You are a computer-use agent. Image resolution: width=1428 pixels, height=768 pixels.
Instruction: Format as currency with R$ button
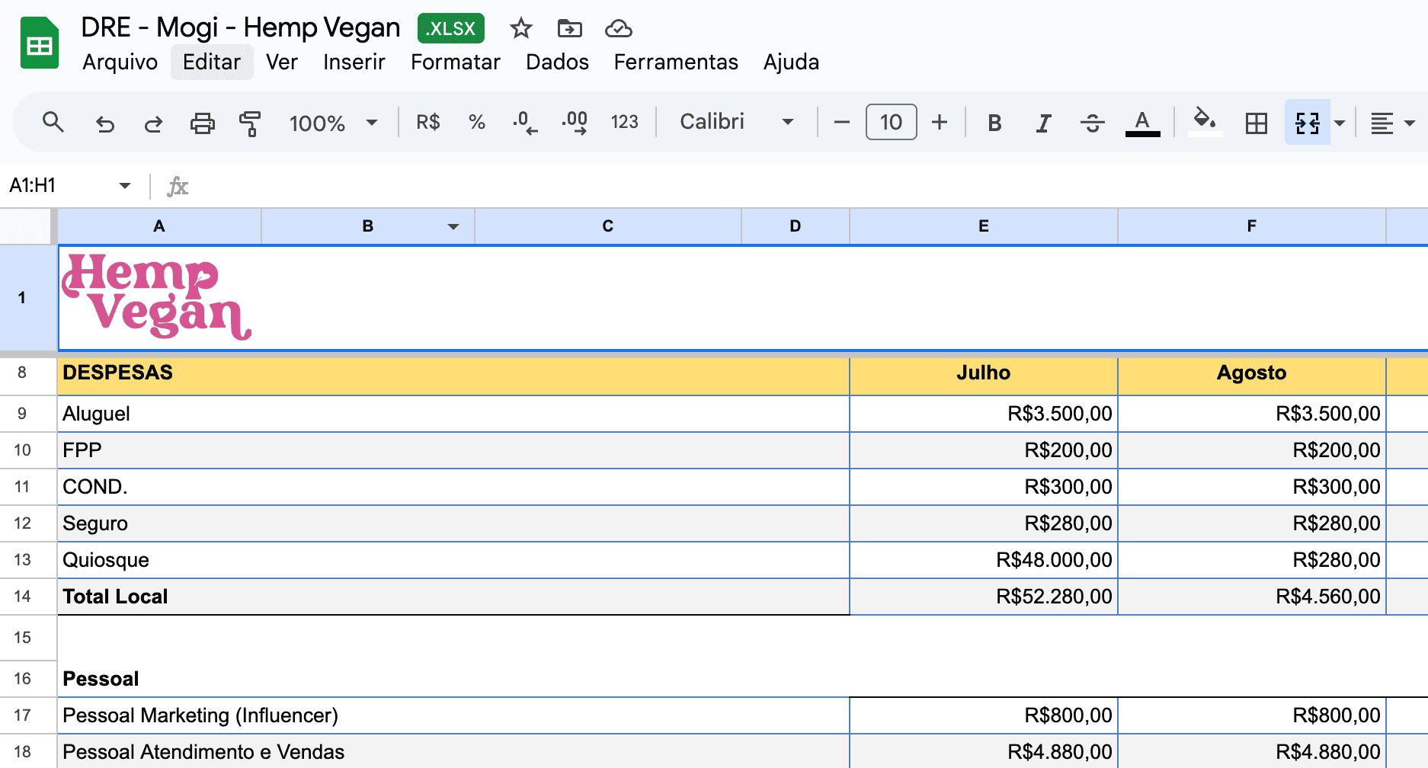point(427,122)
